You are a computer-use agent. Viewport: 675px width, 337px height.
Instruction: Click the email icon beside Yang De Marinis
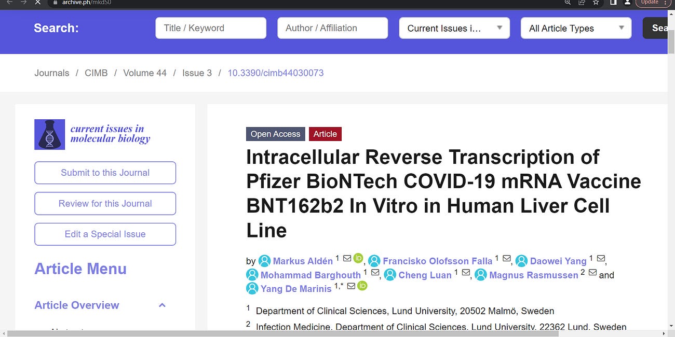tap(351, 286)
